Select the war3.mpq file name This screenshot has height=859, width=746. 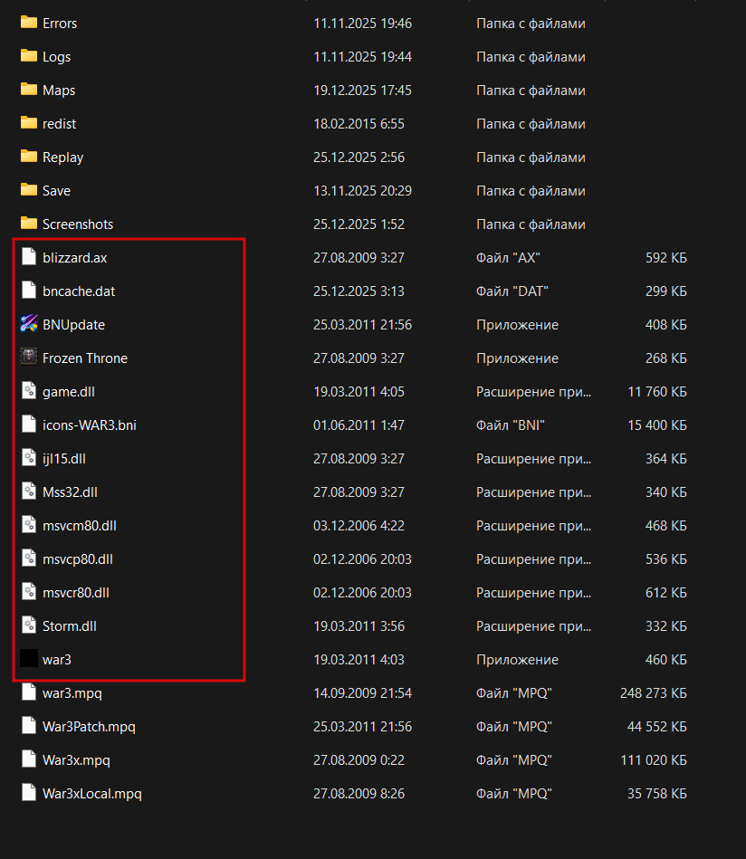point(72,693)
